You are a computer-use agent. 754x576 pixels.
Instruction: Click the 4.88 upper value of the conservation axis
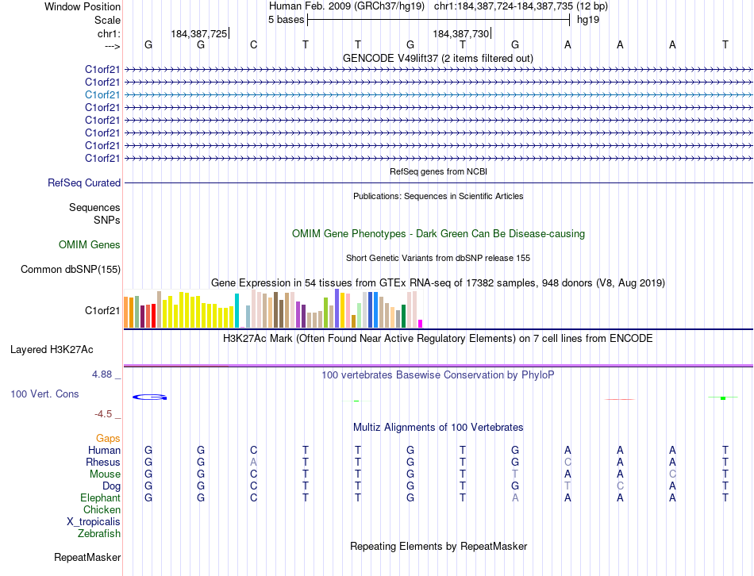[102, 374]
